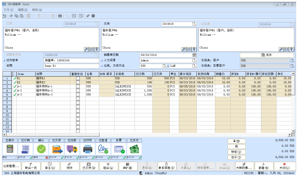
Task: Click wrench icon in ordering customer box
Action: coord(86,49)
